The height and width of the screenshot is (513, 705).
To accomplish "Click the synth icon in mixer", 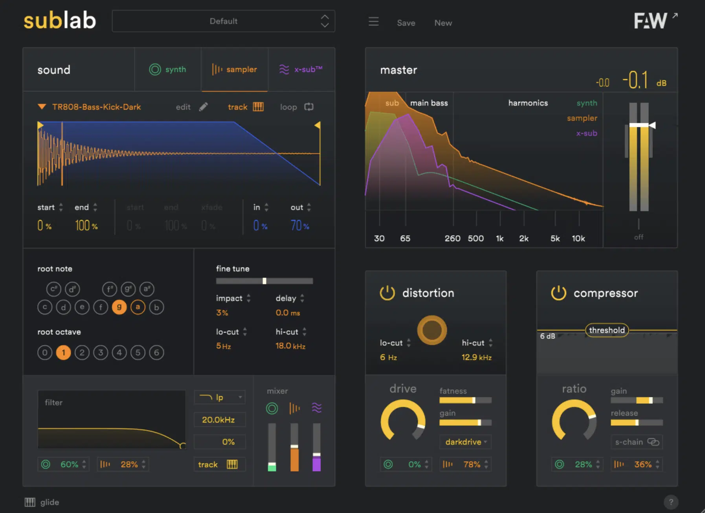I will (272, 409).
